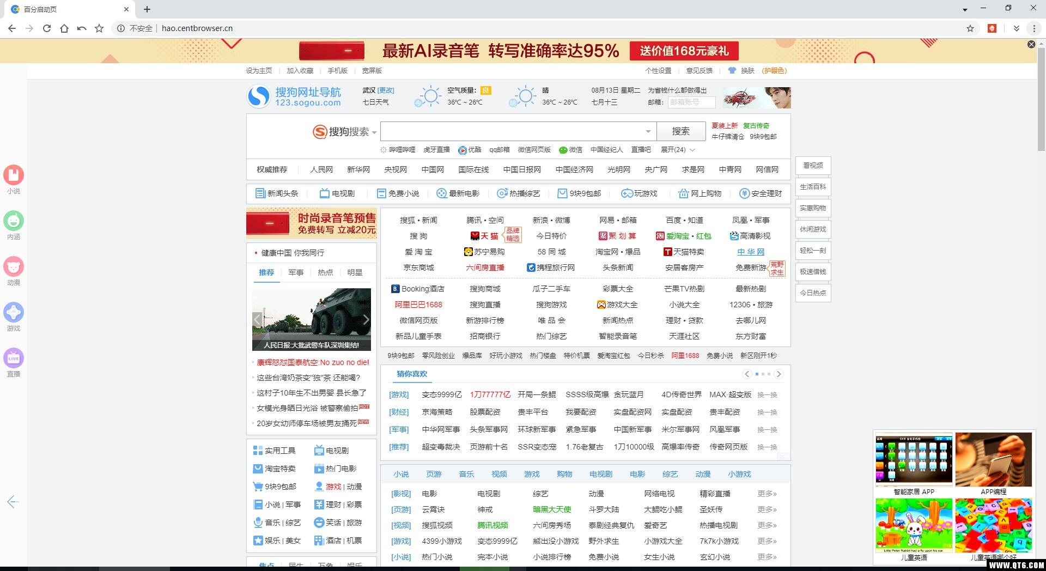Change city via 更改 link
Image resolution: width=1046 pixels, height=571 pixels.
click(386, 90)
